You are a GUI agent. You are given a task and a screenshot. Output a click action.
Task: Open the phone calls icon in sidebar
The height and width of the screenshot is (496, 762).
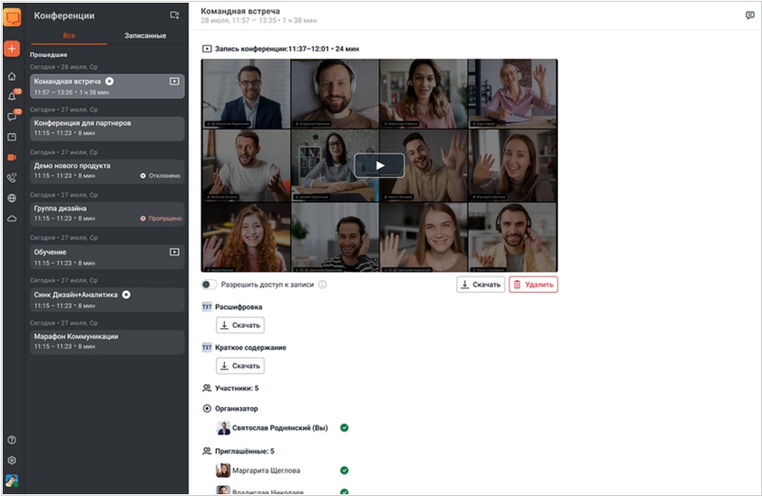(12, 178)
